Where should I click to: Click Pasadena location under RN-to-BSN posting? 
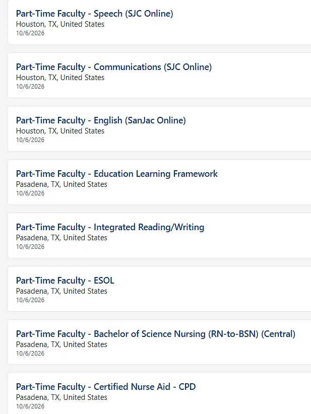click(x=61, y=344)
